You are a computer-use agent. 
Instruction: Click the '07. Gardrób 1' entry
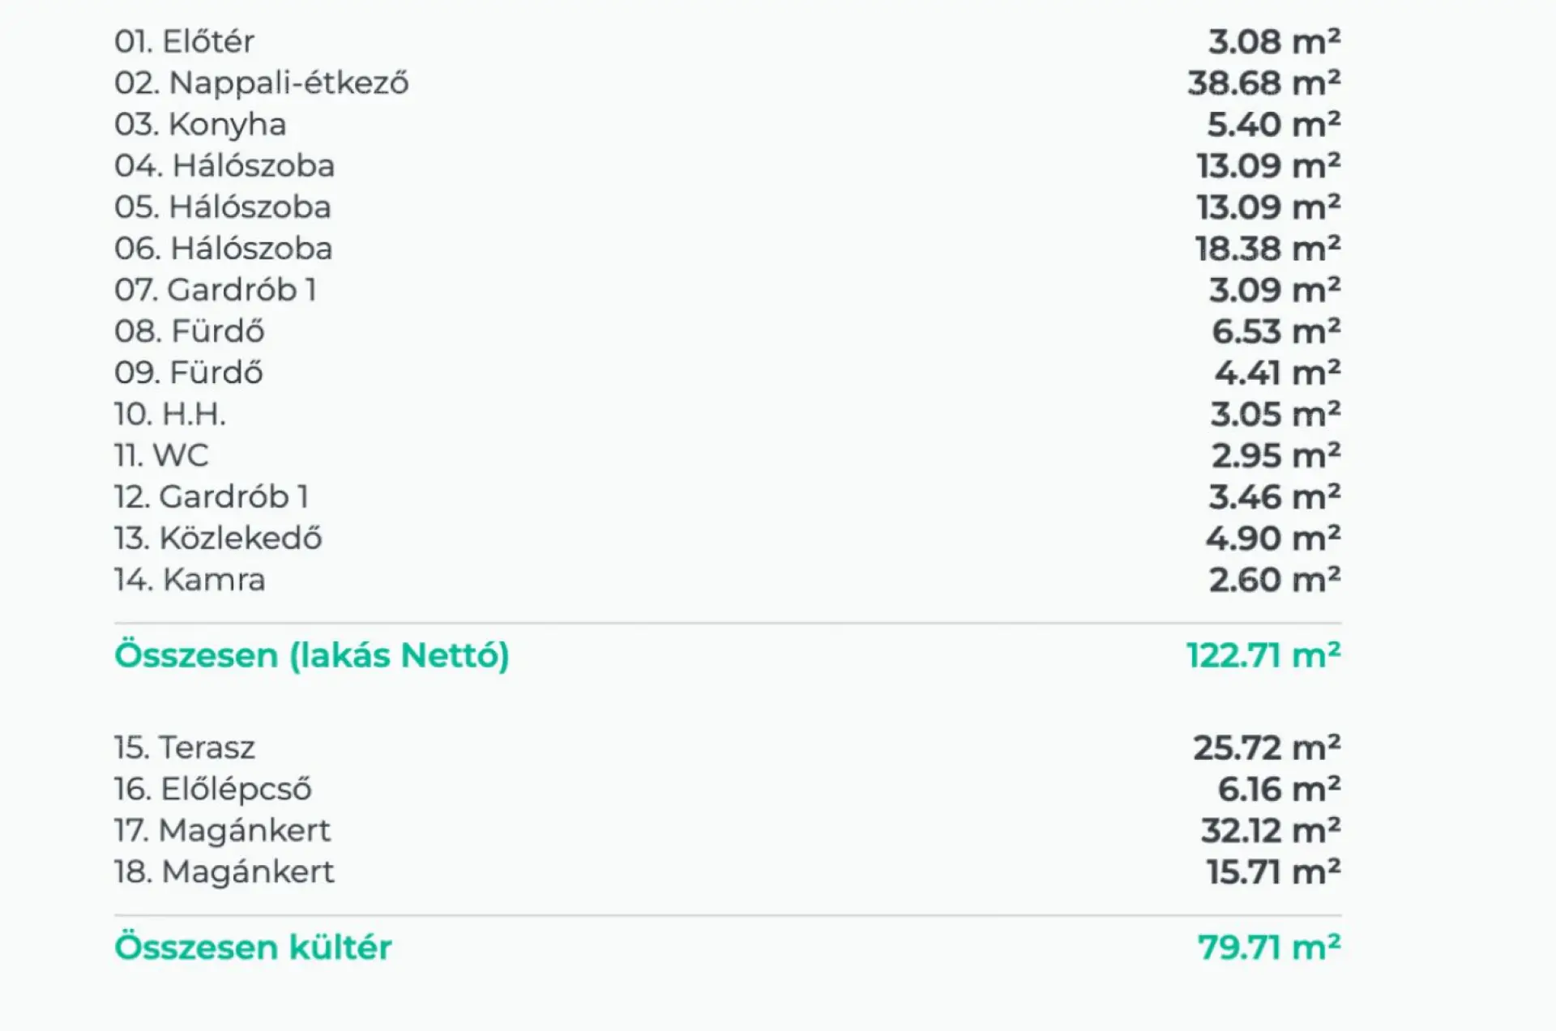215,289
